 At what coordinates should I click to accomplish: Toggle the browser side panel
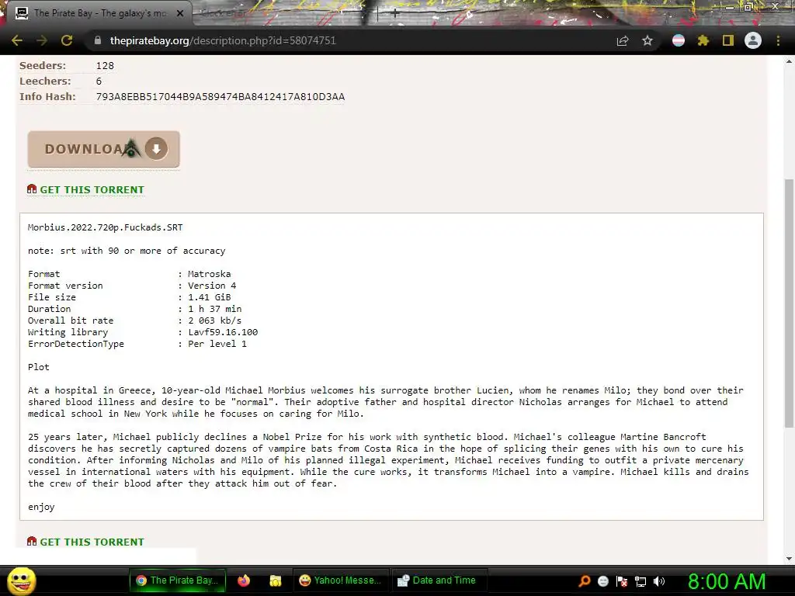tap(728, 40)
